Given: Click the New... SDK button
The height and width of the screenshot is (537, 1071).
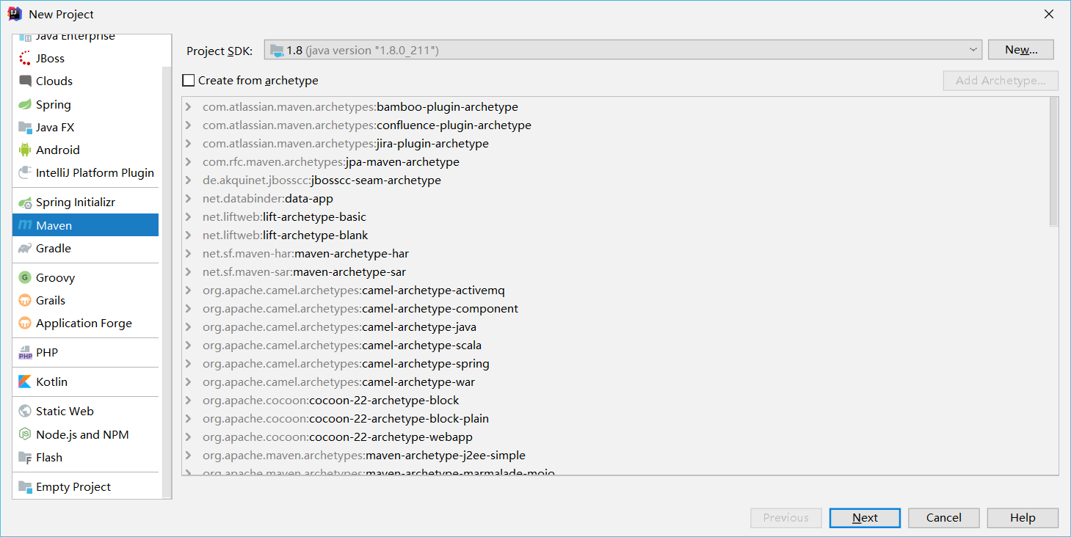Looking at the screenshot, I should click(1021, 50).
